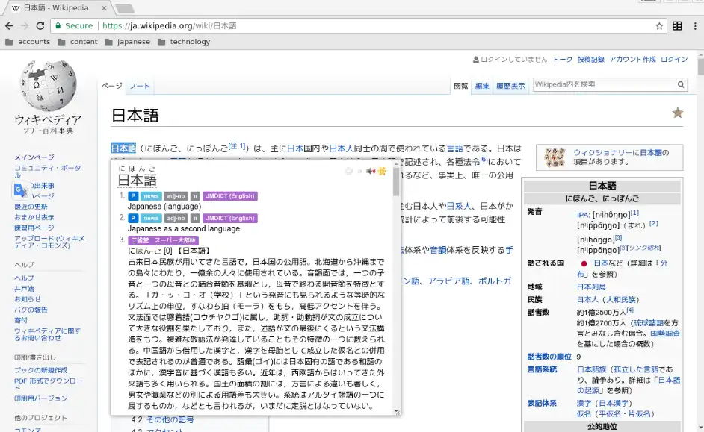Click the popup's vertical scrollbar thumb
Viewport: 704px width, 432px height.
click(x=396, y=181)
